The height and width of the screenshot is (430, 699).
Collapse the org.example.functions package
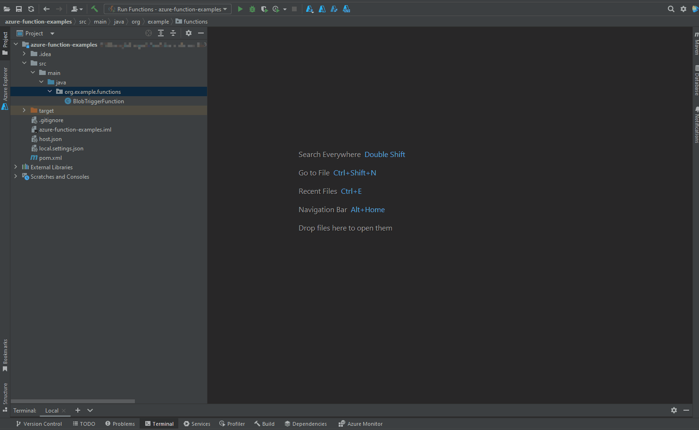click(50, 91)
